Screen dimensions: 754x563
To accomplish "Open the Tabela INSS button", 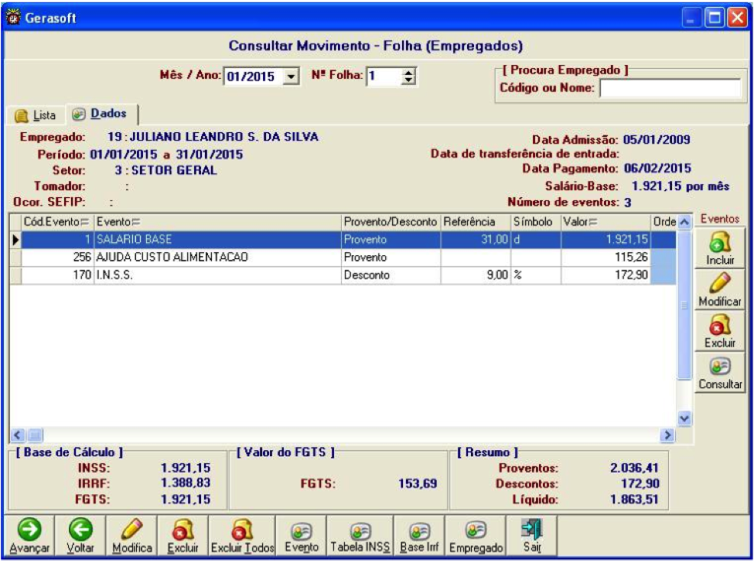I will tap(360, 536).
